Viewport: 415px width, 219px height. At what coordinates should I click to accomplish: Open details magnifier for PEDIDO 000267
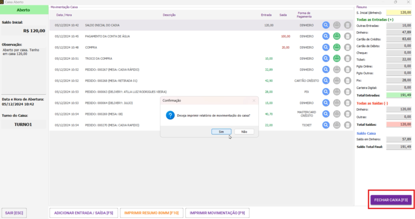[x=326, y=70]
